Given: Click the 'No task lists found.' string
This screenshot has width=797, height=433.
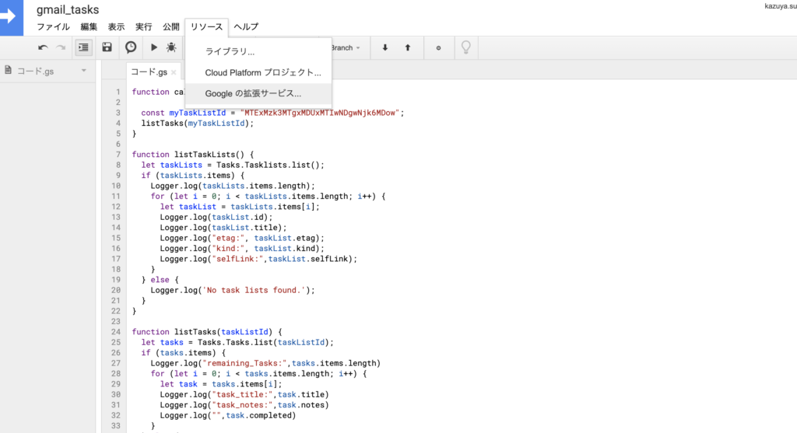Looking at the screenshot, I should [x=254, y=290].
